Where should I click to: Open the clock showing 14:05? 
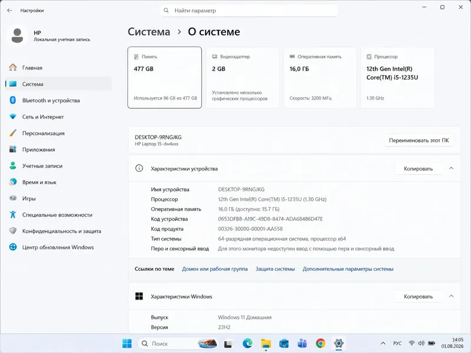452,343
